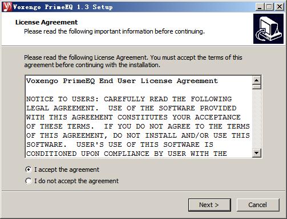Click the "Voxengo PrimeEQ End User License Agreement" heading line
287x219 pixels.
click(x=122, y=81)
